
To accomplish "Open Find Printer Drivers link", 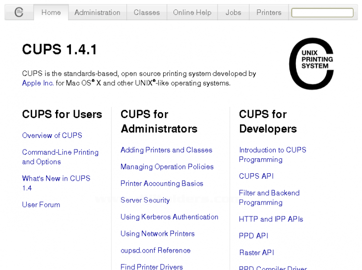I will coord(152,267).
